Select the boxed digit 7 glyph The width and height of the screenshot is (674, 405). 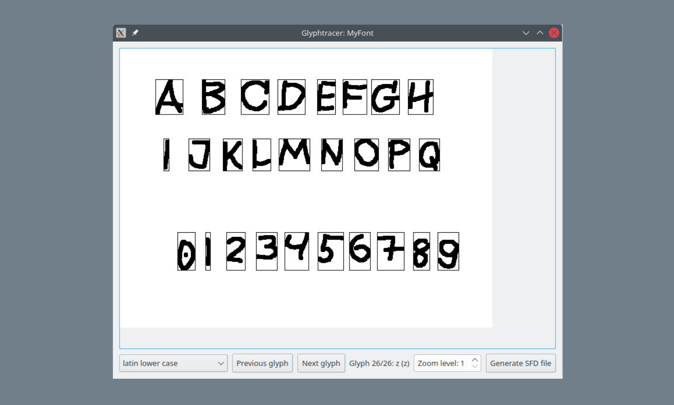391,251
